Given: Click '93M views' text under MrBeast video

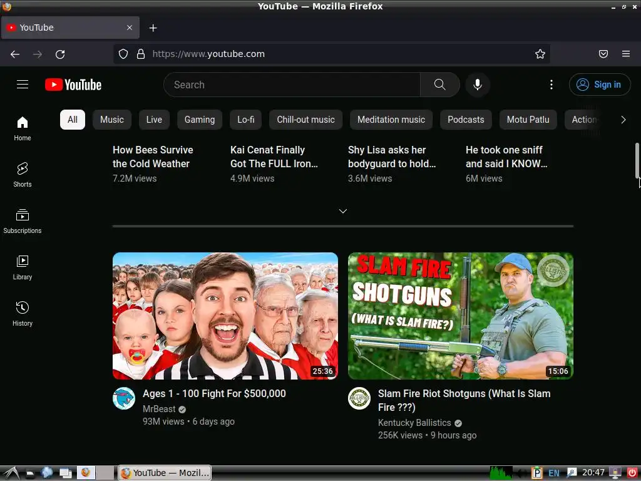Looking at the screenshot, I should coord(163,422).
